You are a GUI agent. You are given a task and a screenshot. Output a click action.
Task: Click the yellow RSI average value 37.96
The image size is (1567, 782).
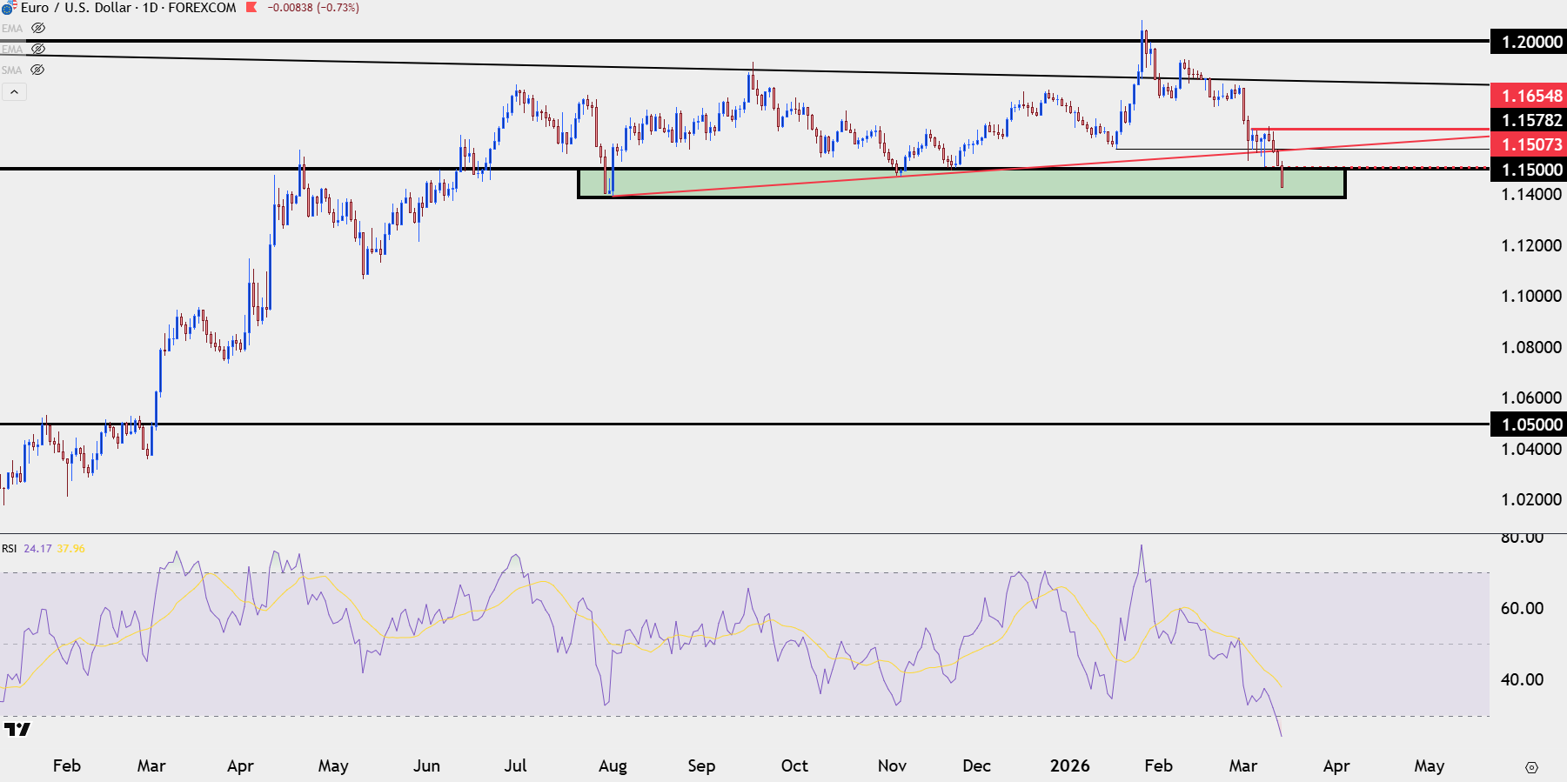coord(71,548)
